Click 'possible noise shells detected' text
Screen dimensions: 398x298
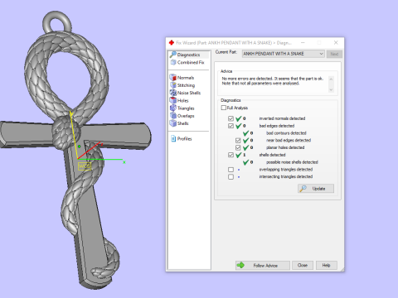click(x=292, y=162)
